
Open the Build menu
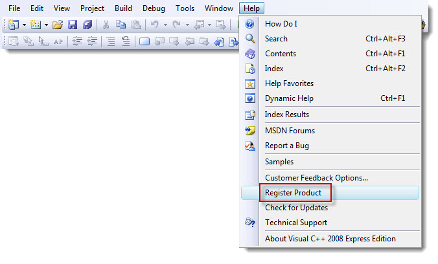(123, 8)
